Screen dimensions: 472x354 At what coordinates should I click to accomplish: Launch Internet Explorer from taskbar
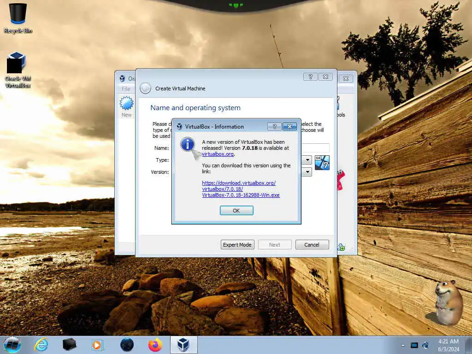tap(41, 345)
